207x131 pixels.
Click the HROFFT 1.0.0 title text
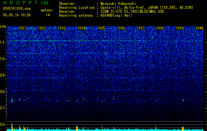point(26,3)
